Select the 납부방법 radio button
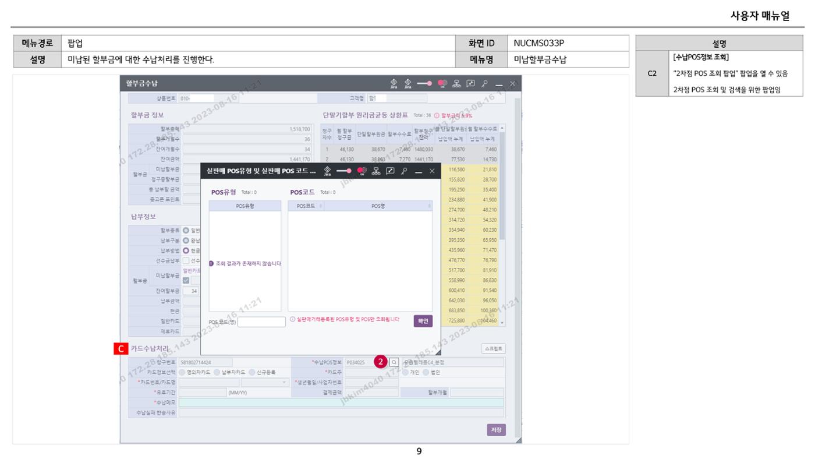Image resolution: width=815 pixels, height=459 pixels. tap(186, 250)
